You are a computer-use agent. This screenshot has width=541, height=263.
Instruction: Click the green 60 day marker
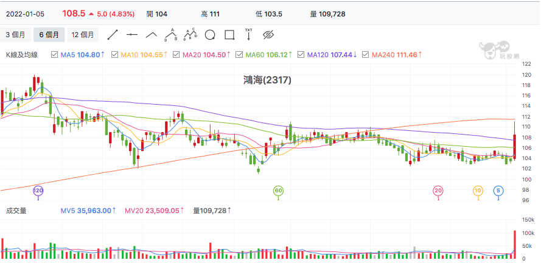(x=279, y=191)
